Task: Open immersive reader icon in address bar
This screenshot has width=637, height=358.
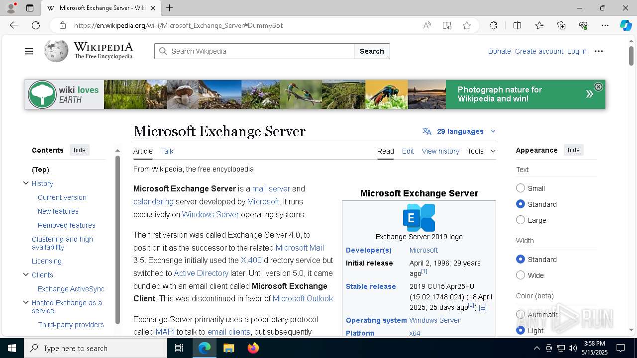Action: pyautogui.click(x=447, y=25)
